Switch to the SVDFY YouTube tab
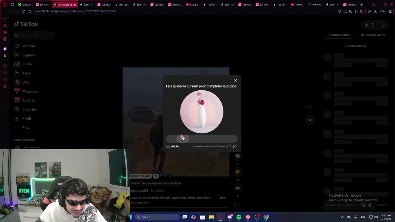This screenshot has width=395, height=222. [x=192, y=5]
